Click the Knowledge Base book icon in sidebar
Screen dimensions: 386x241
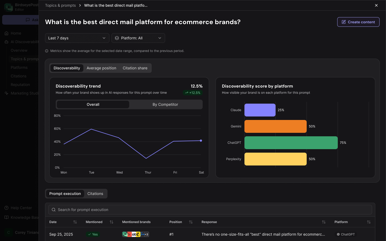(6, 217)
